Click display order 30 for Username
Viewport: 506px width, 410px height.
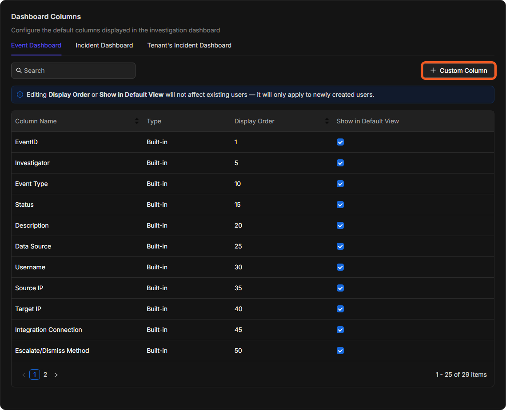pos(238,267)
